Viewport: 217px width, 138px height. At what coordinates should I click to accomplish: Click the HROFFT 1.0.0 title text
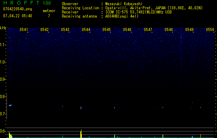[x=27, y=3]
